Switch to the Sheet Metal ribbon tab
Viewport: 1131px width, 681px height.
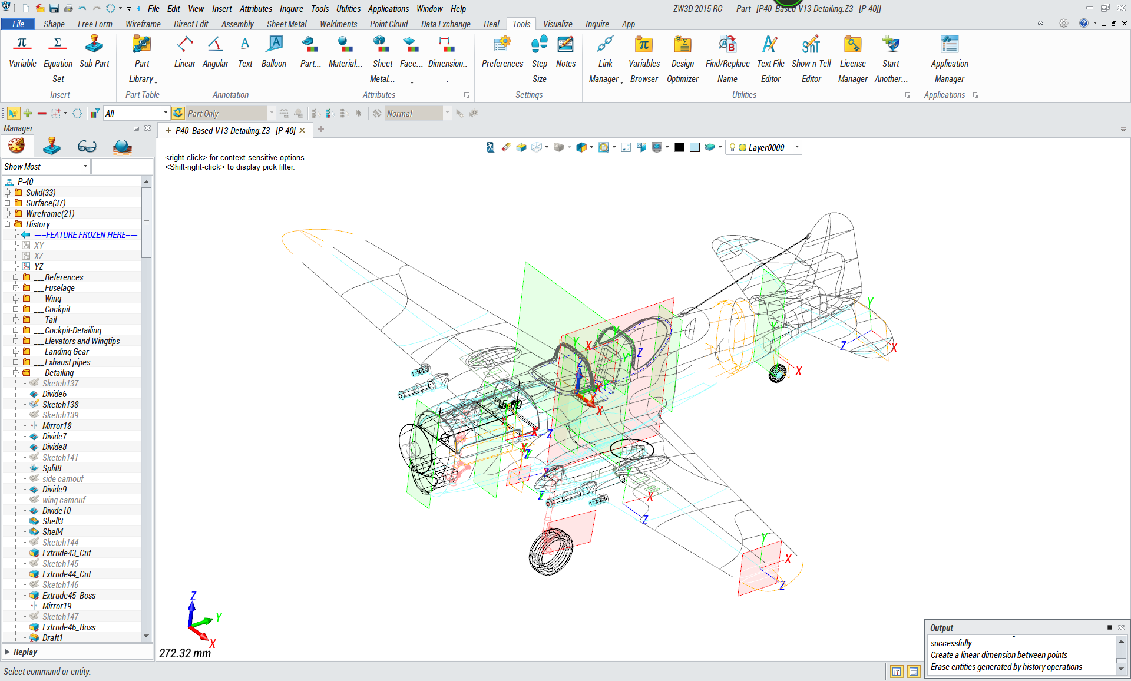(286, 24)
